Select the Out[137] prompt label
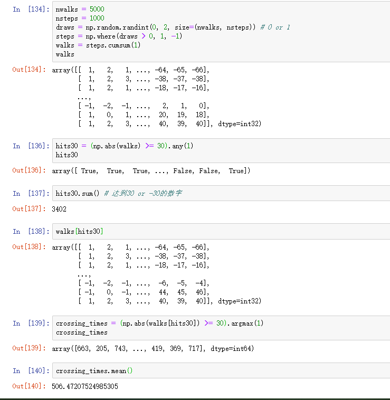The image size is (390, 400). click(x=29, y=208)
